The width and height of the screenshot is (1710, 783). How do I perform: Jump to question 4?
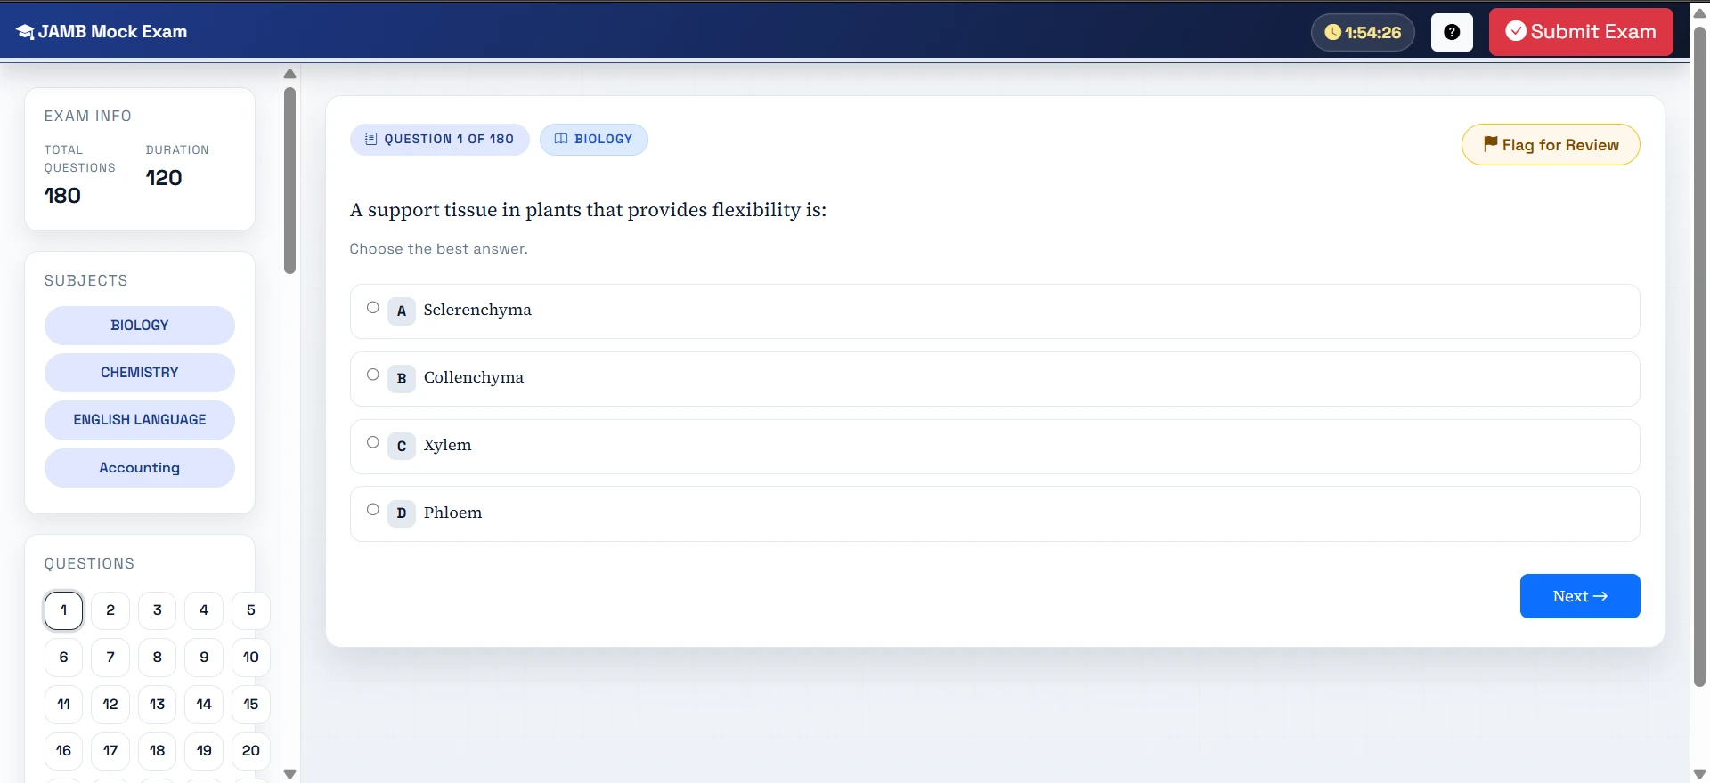pyautogui.click(x=204, y=610)
